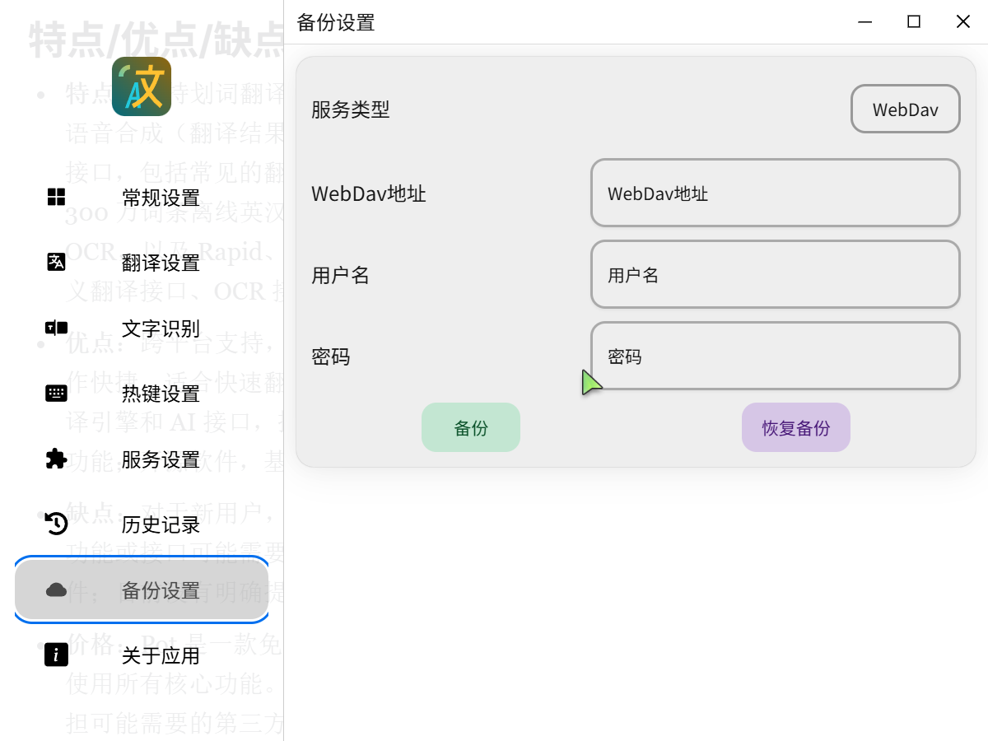988x741 pixels.
Task: Focus the 用户名 input field
Action: coord(776,274)
